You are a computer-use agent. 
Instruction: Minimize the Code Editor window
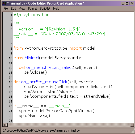123,3
